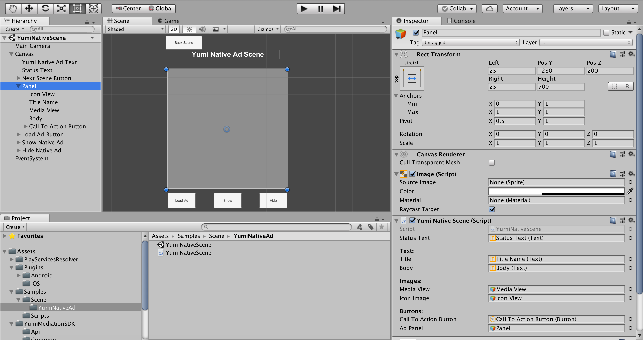Enable the Static checkbox
The width and height of the screenshot is (643, 340).
[606, 33]
